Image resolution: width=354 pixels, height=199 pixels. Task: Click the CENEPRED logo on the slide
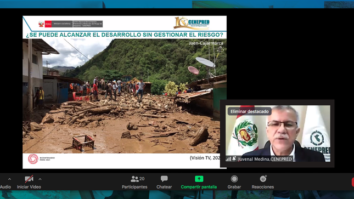click(192, 23)
